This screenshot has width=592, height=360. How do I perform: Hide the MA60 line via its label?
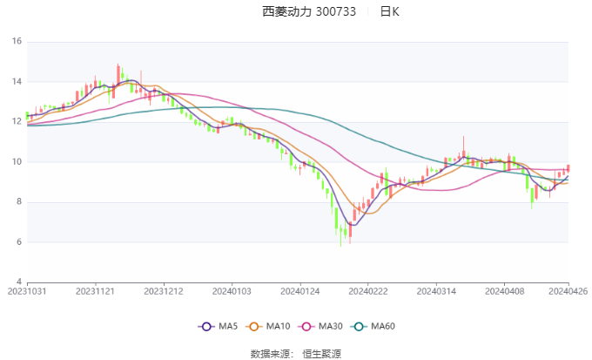tap(383, 326)
